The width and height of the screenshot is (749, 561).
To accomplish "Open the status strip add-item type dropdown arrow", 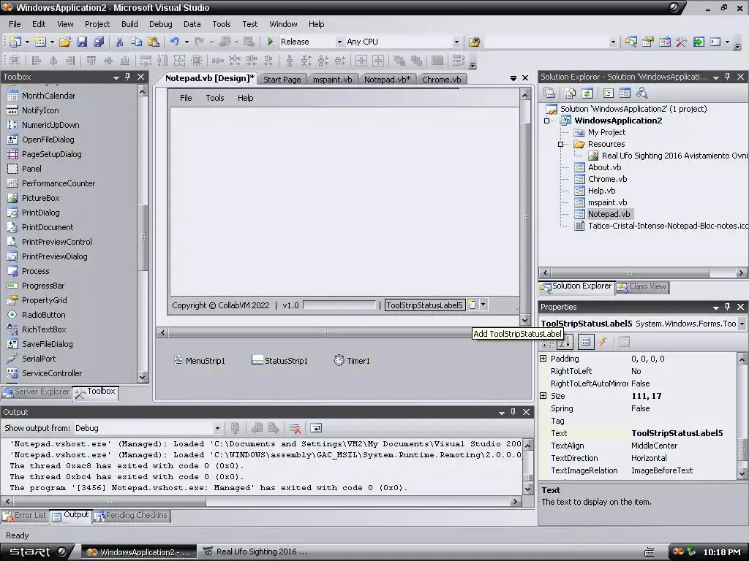I will (x=483, y=305).
